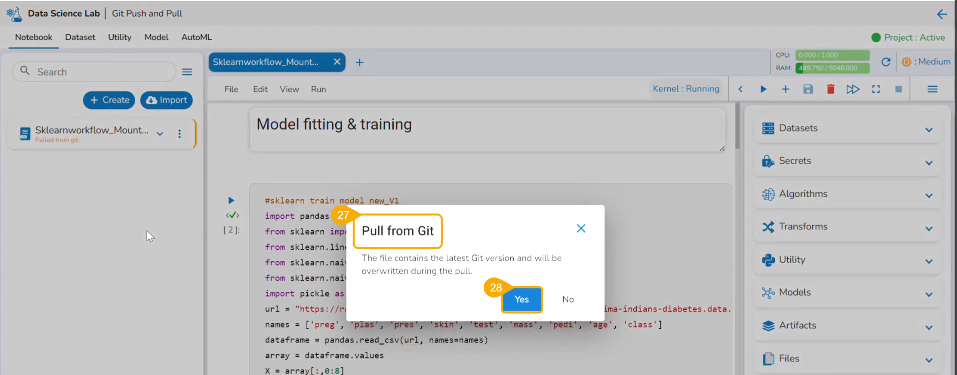This screenshot has height=375, width=957.
Task: Click the Create button
Action: 109,100
